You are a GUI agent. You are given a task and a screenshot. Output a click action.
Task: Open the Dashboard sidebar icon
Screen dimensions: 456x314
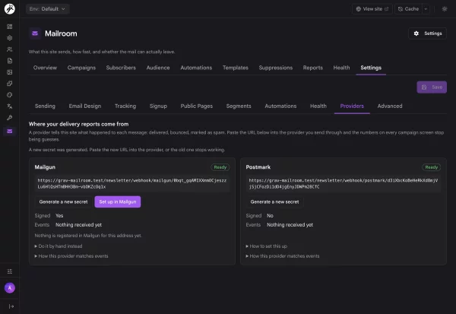click(x=10, y=27)
